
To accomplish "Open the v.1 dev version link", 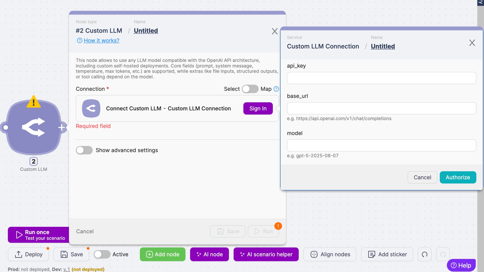I will coord(67,269).
